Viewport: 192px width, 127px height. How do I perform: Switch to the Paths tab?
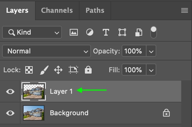pos(95,10)
